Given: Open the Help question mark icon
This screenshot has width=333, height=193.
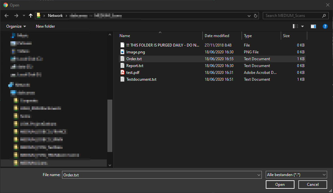Looking at the screenshot, I should (x=325, y=26).
